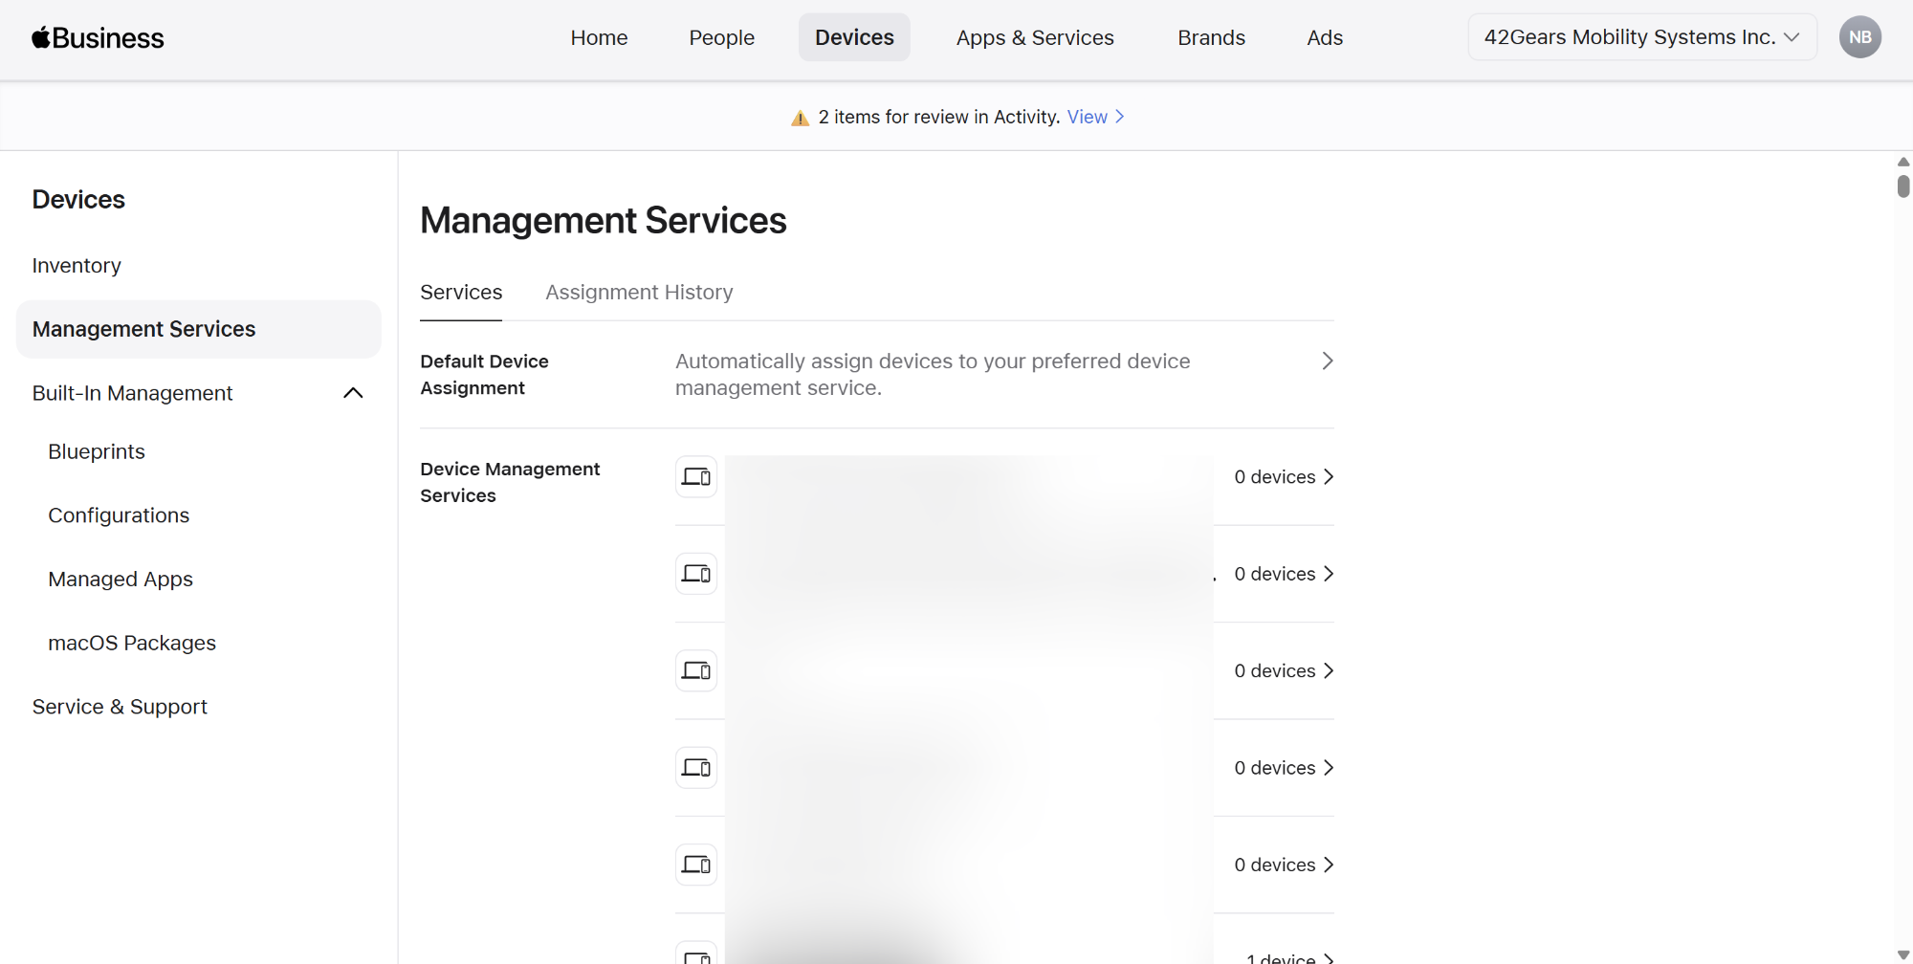Click View link for Activity items

tap(1096, 117)
